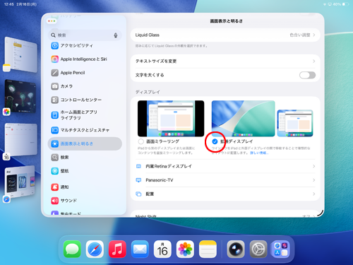Image resolution: width=353 pixels, height=265 pixels.
Task: Expand the Panasonic-TV row chevron
Action: click(x=313, y=180)
